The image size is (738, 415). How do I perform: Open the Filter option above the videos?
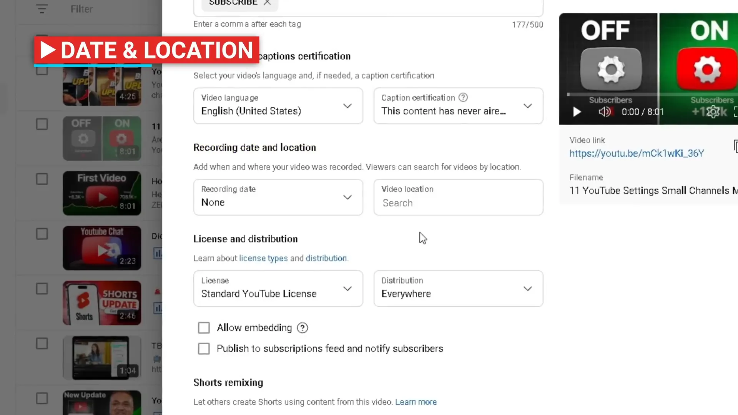click(81, 8)
